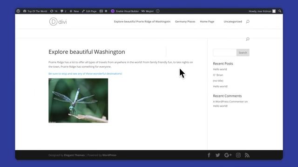298x167 pixels.
Task: Click the purple Divi circle icon
Action: [x=113, y=11]
